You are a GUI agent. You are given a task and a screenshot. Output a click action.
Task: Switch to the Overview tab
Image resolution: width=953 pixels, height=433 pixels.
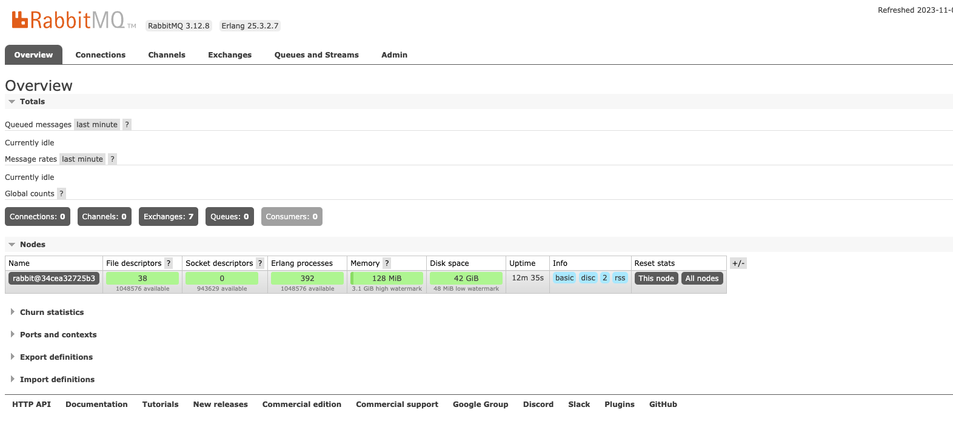33,55
